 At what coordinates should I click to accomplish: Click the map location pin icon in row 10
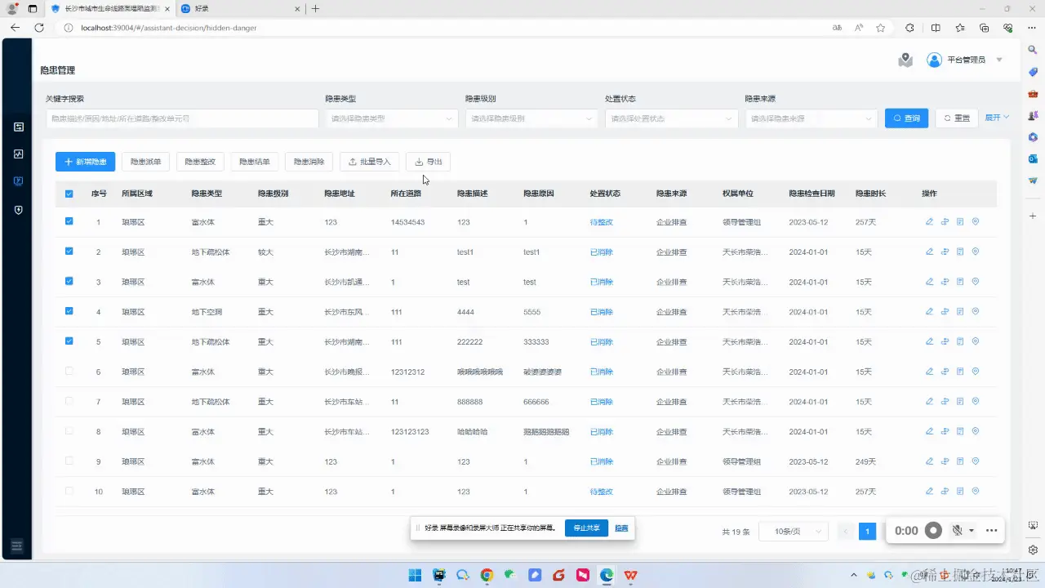click(x=976, y=491)
